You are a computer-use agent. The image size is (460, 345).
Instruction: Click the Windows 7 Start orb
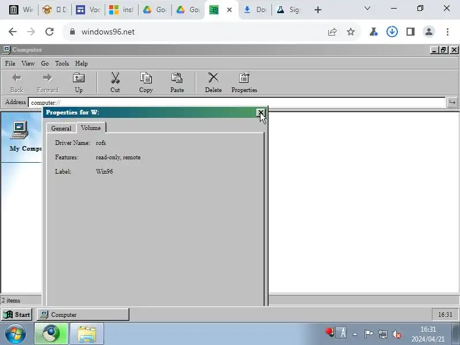pyautogui.click(x=16, y=333)
